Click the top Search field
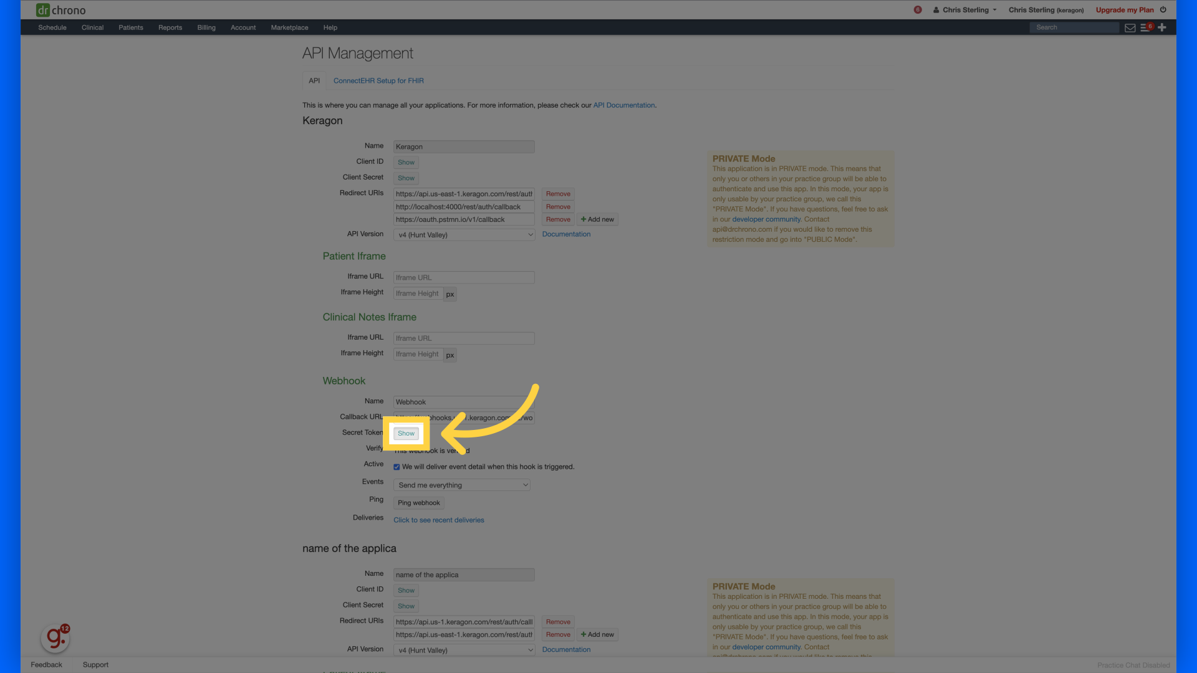 point(1074,27)
